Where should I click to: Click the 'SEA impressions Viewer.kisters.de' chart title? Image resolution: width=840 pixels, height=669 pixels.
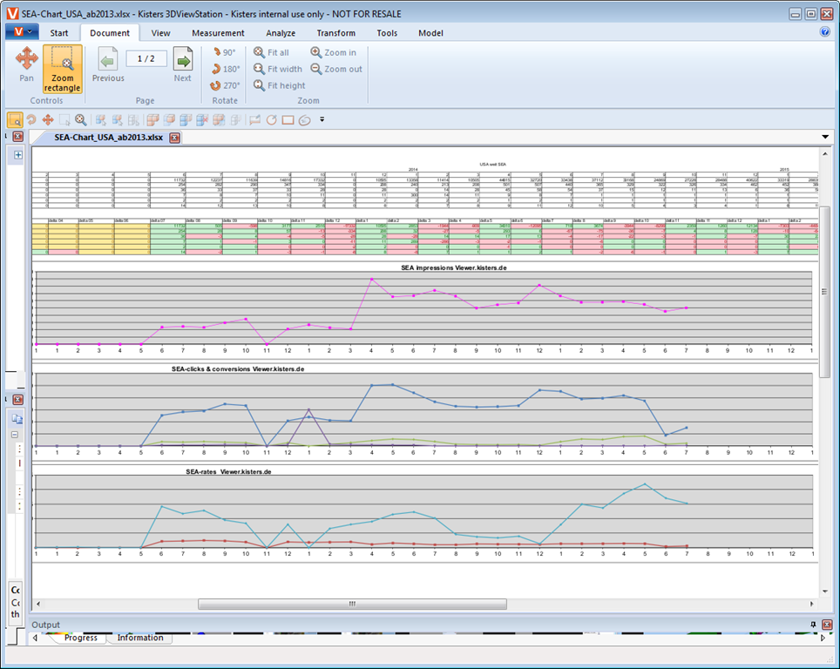point(454,267)
